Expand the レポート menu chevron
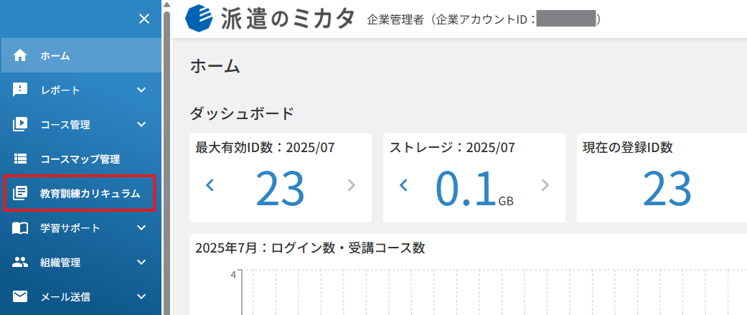 [141, 90]
